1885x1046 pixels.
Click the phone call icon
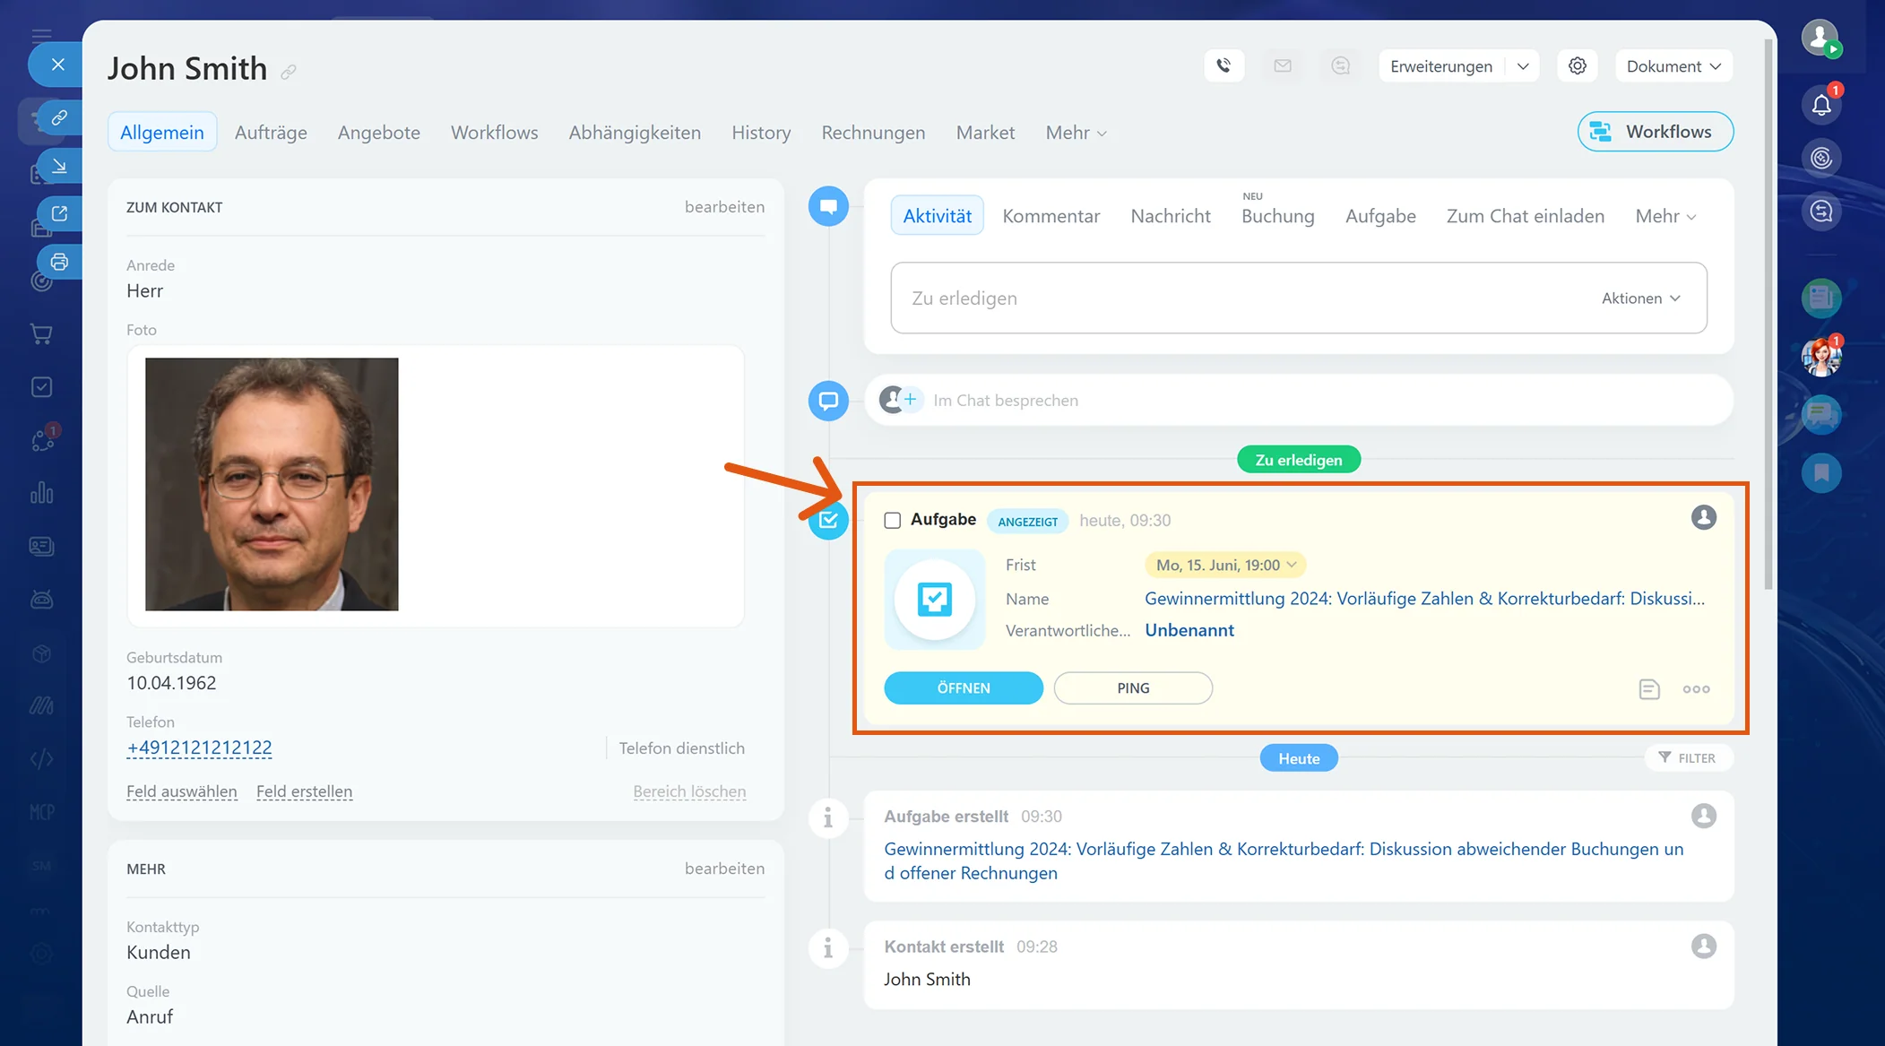(1224, 65)
